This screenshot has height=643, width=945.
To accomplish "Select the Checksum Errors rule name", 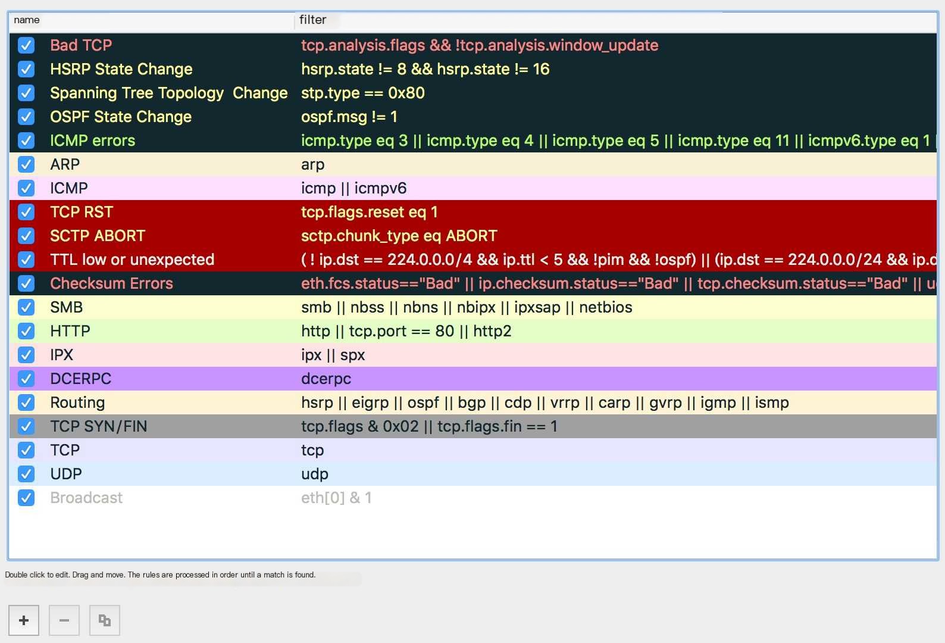I will coord(111,283).
